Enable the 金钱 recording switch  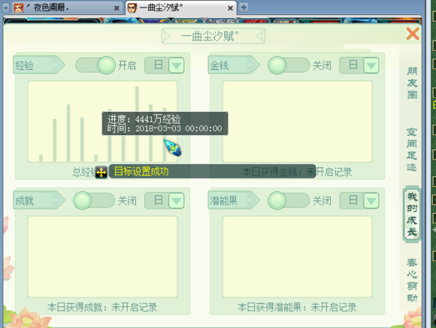click(x=289, y=65)
